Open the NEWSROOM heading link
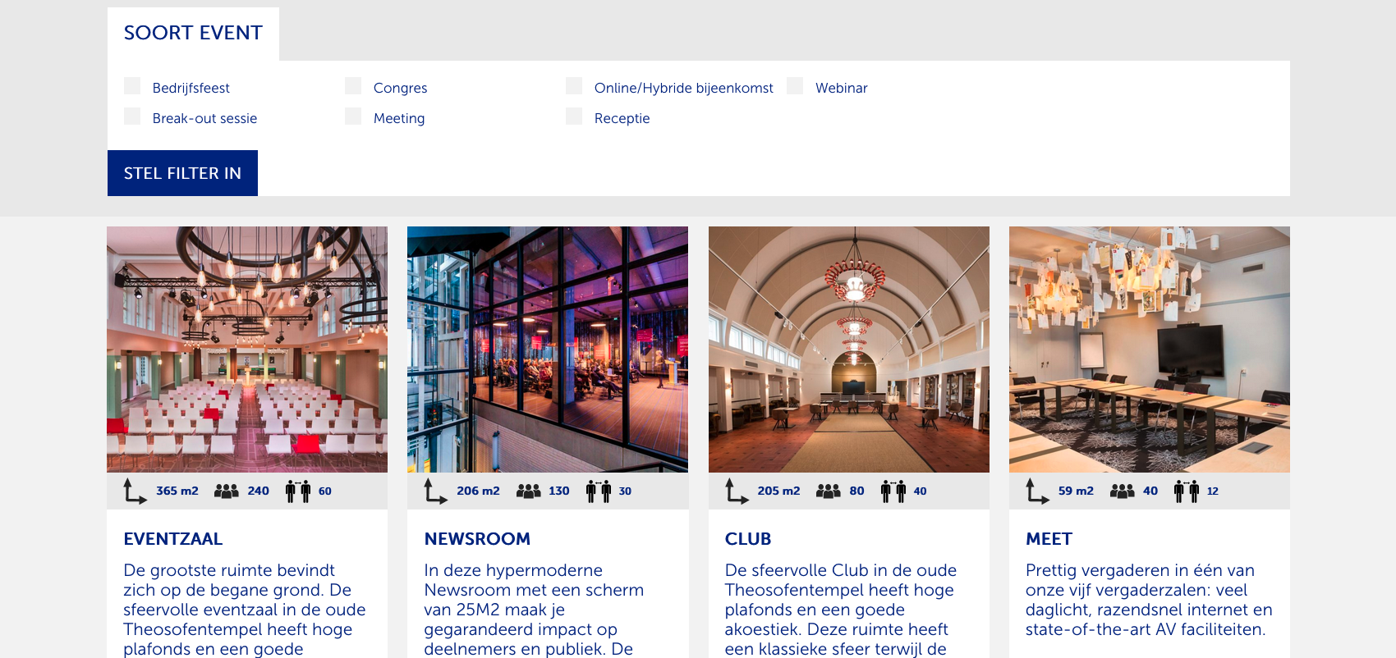1396x658 pixels. (x=477, y=539)
